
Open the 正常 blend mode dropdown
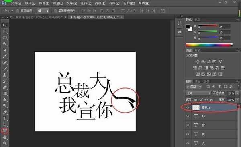[x=198, y=93]
